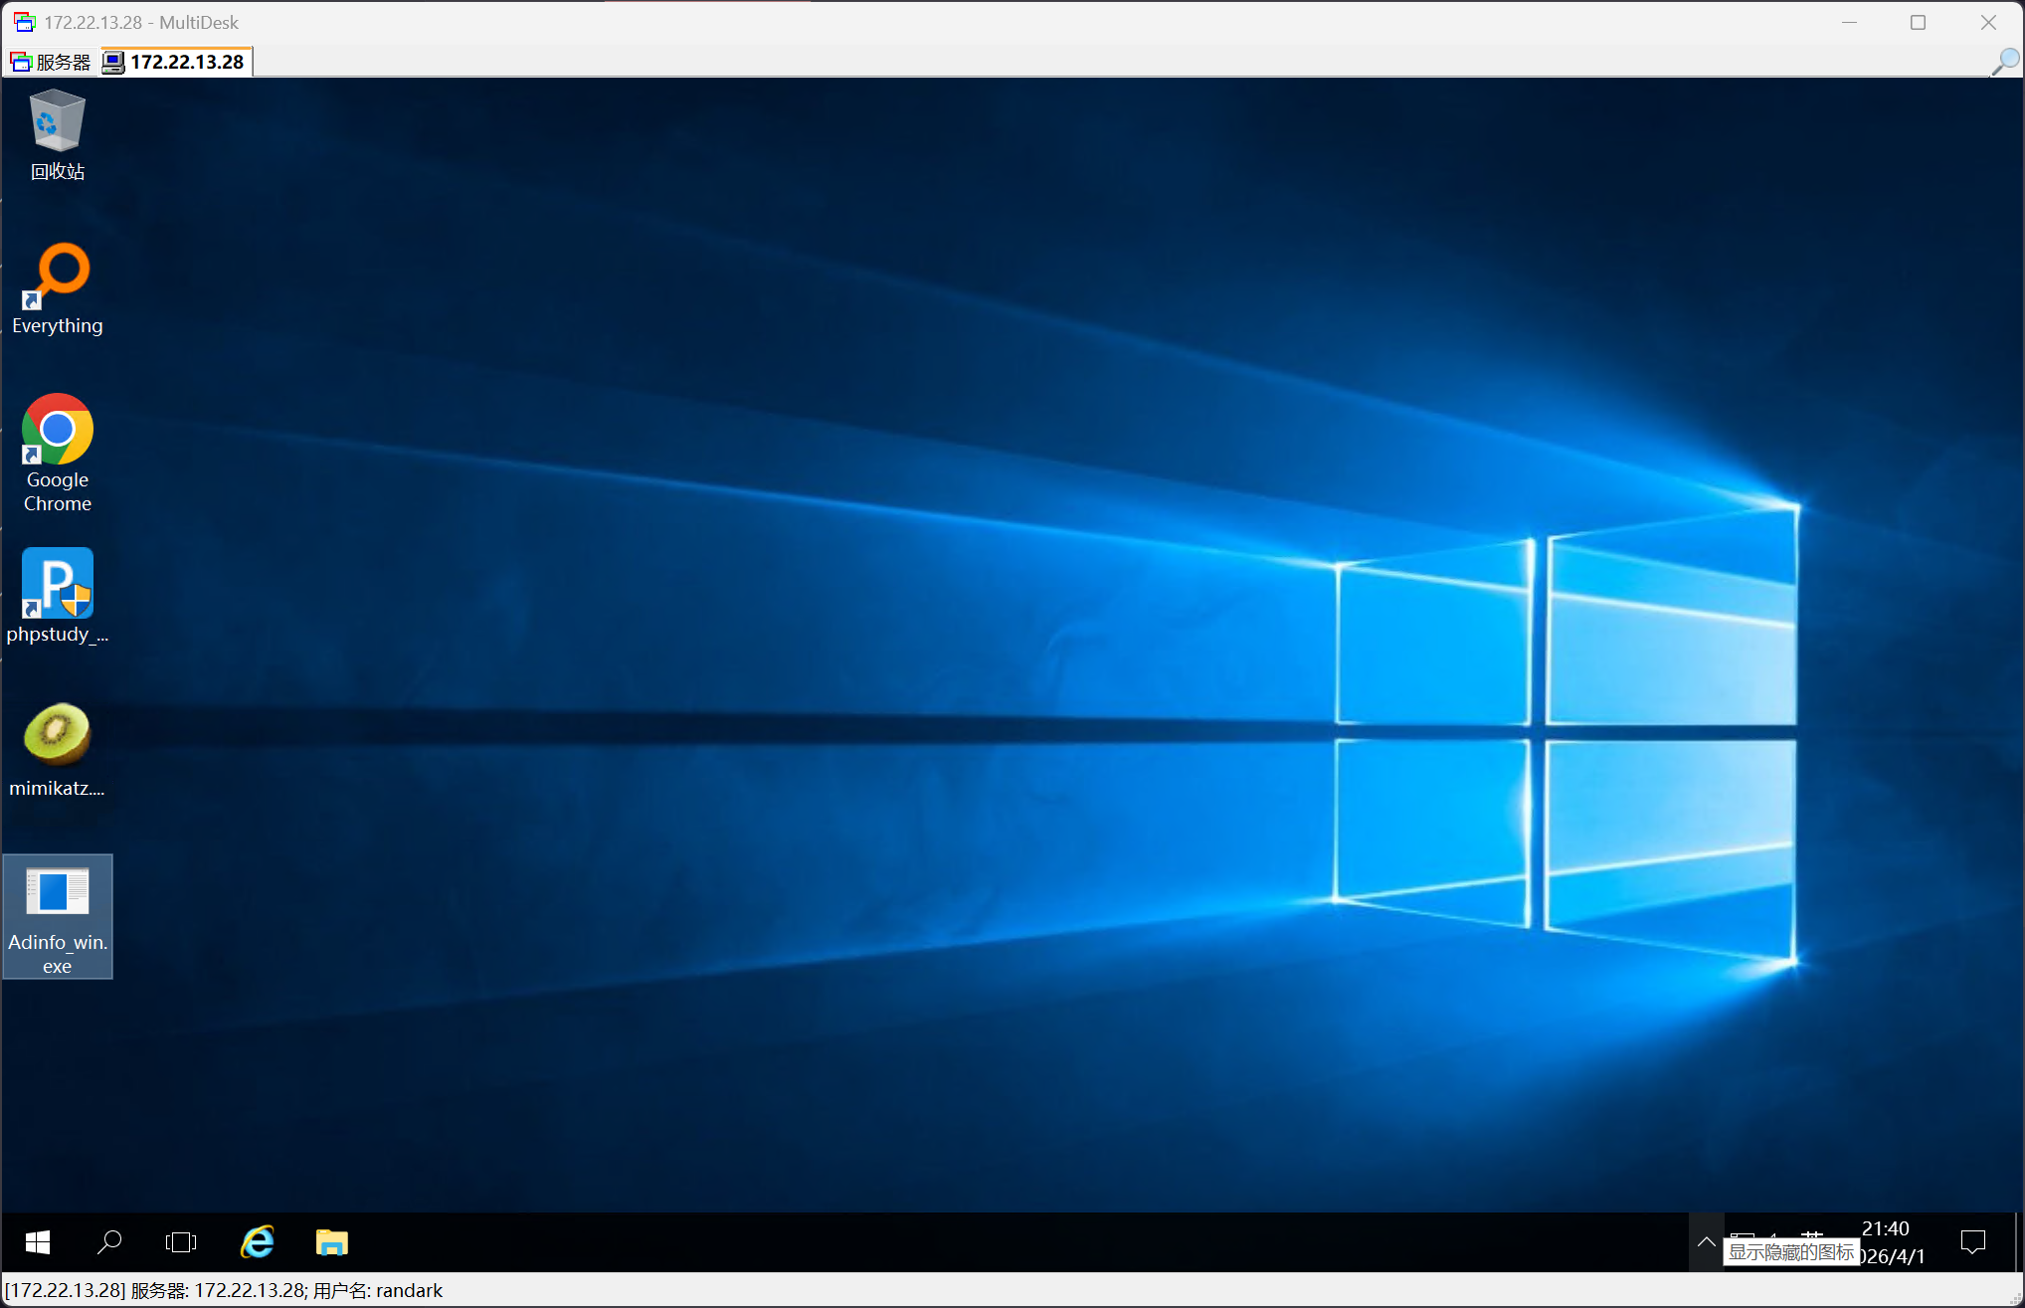
Task: Open File Explorer from the taskbar
Action: pyautogui.click(x=331, y=1241)
